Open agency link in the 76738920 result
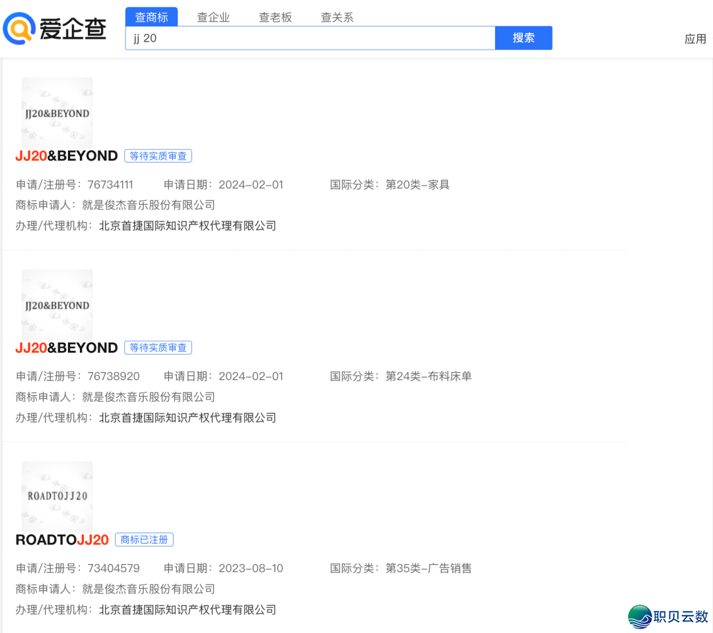 coord(187,418)
